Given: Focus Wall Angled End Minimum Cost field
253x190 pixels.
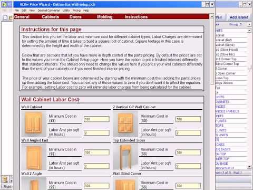Looking at the screenshot, I should 96,153.
